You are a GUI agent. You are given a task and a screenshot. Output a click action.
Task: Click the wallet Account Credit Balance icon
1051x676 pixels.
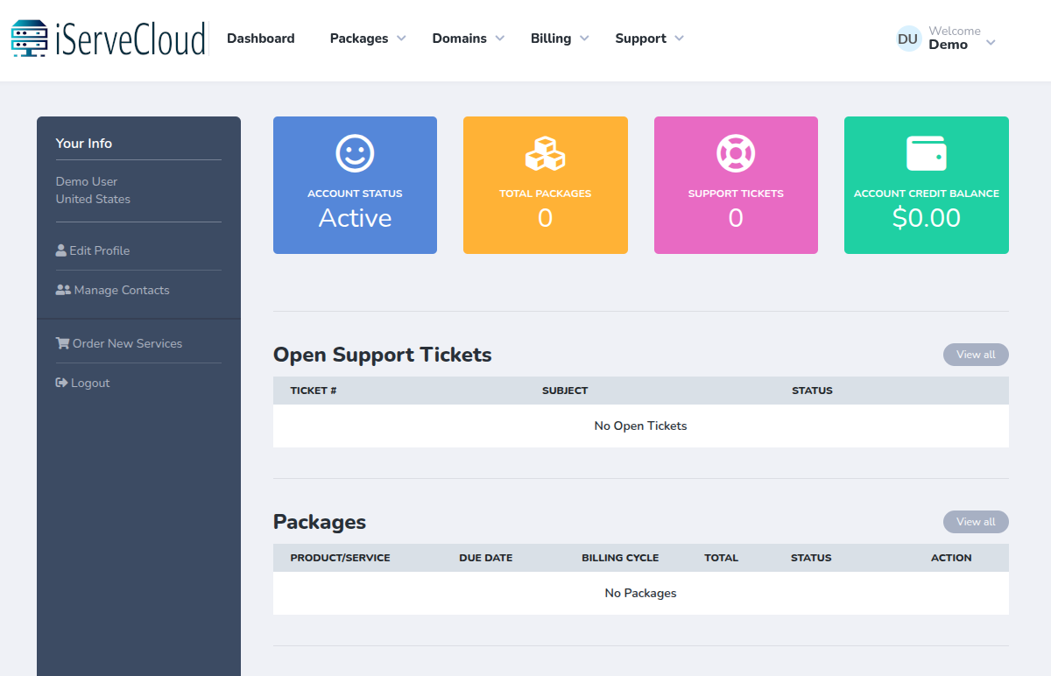[x=926, y=151]
